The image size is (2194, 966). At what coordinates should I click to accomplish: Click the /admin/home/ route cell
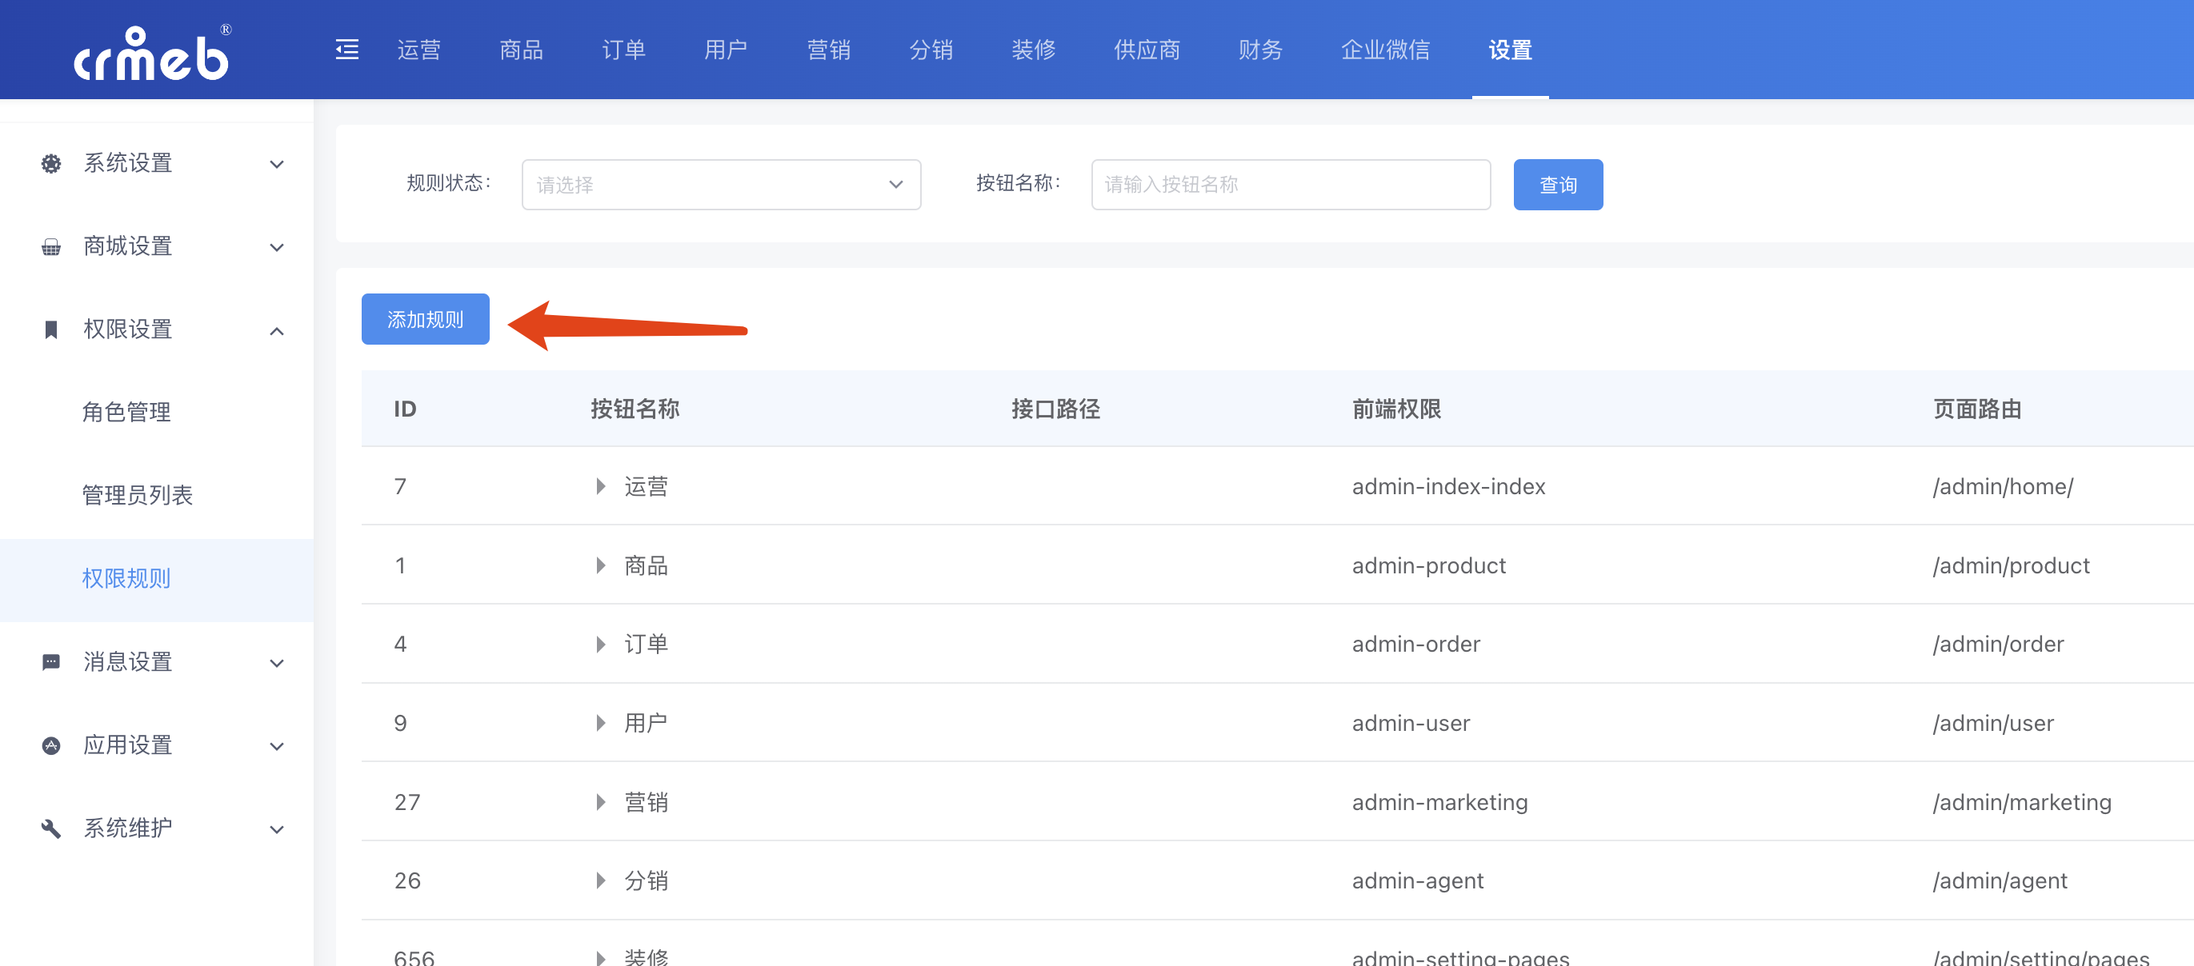(x=2004, y=487)
